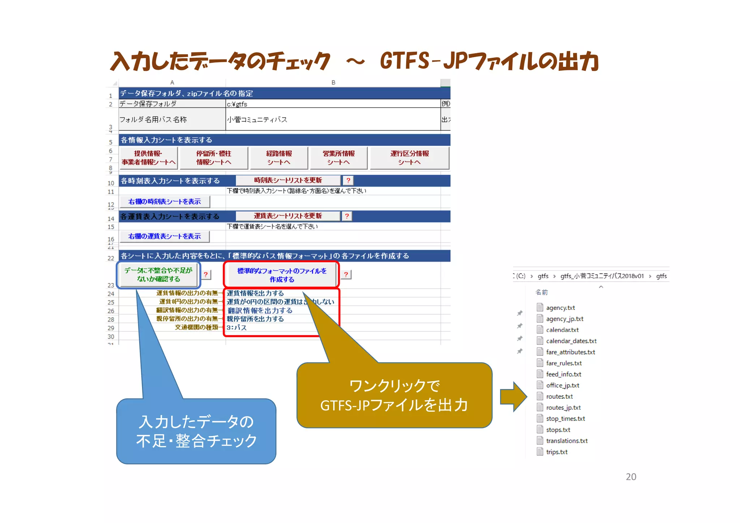This screenshot has height=523, width=740.
Task: Select calendar_dates.txt file
Action: [571, 341]
